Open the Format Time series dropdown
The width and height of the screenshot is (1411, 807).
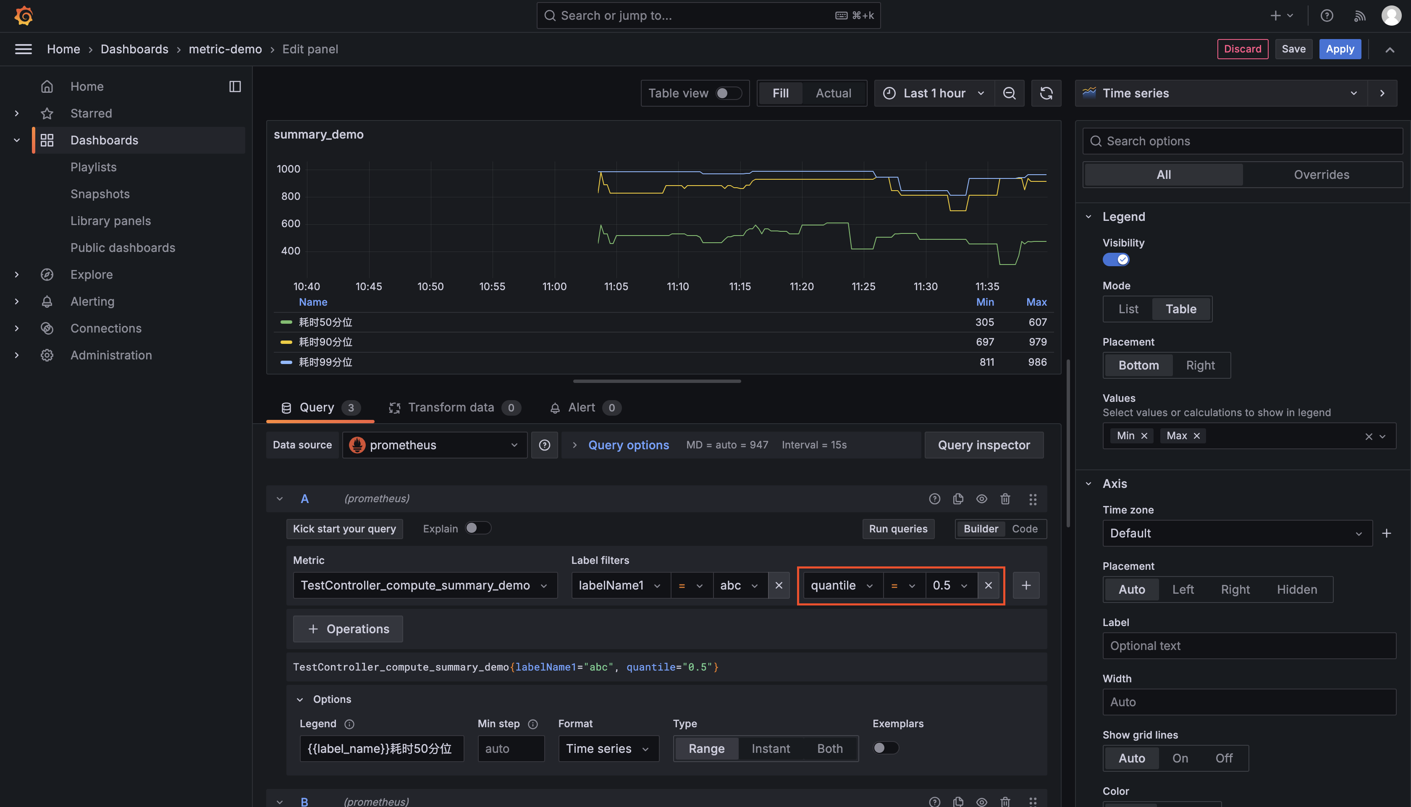[608, 749]
